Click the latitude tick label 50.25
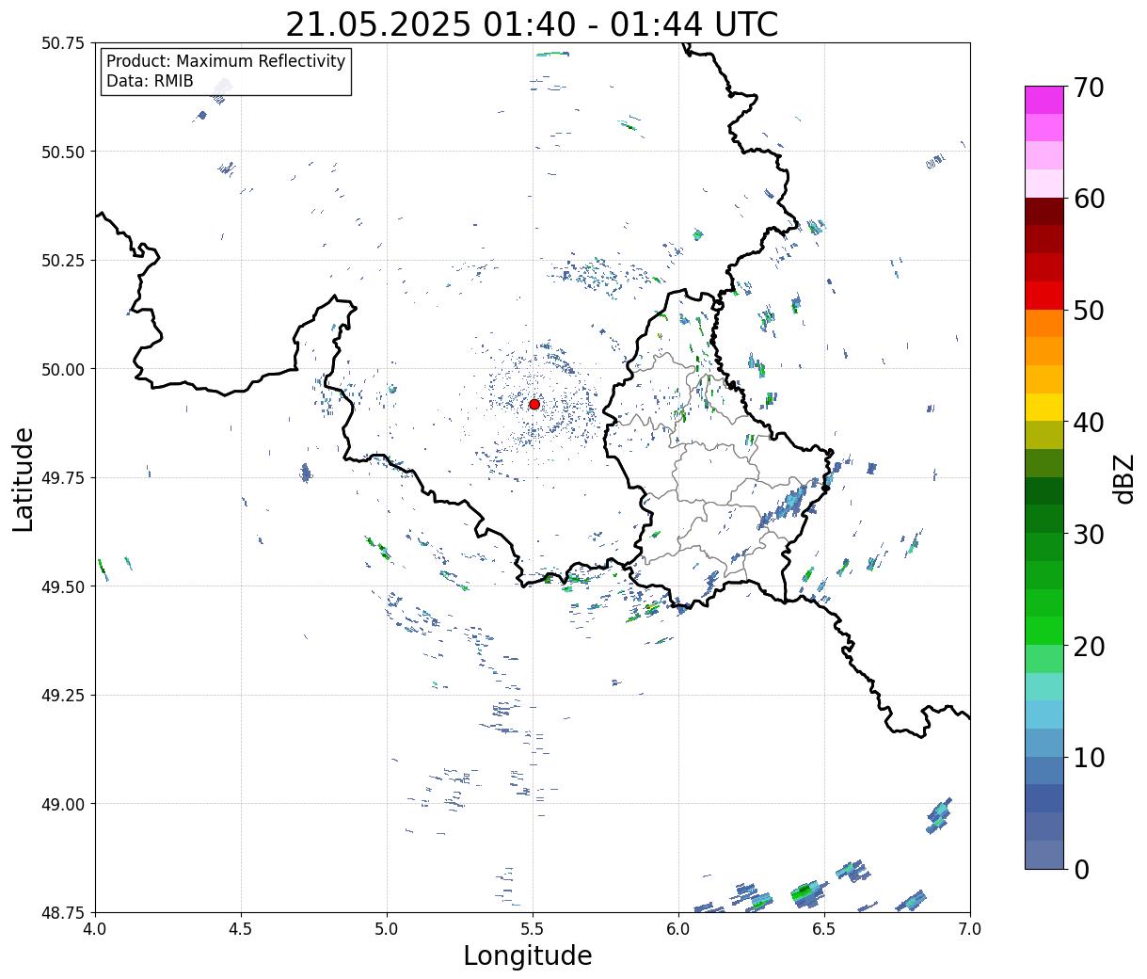 [63, 261]
